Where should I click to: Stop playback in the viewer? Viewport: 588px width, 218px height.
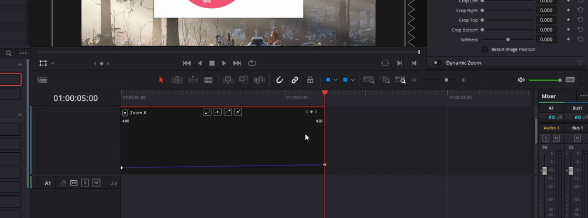(x=212, y=63)
